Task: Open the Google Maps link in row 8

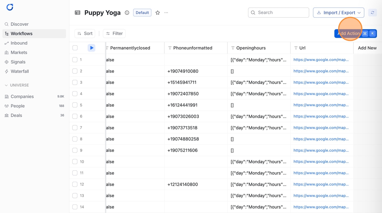Action: coord(321,139)
